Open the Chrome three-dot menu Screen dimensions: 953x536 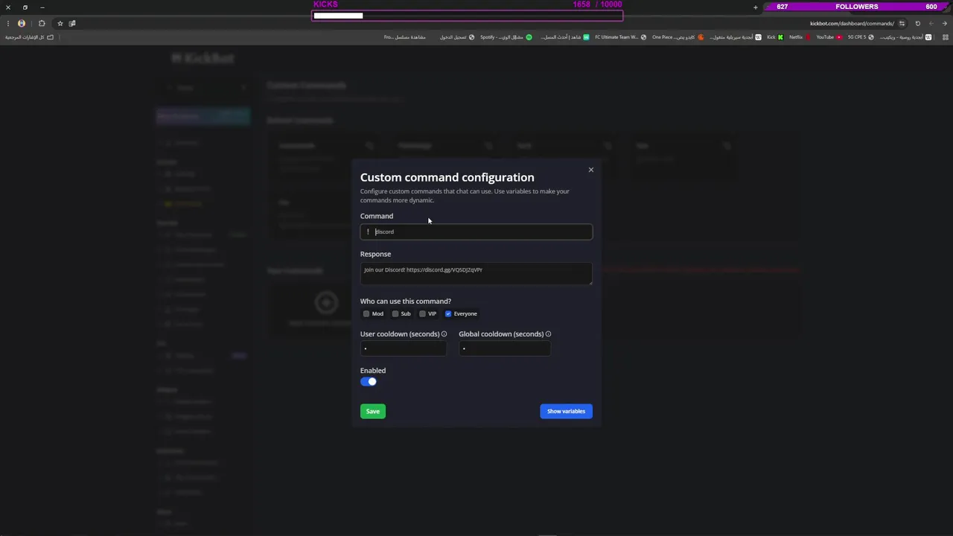(7, 23)
